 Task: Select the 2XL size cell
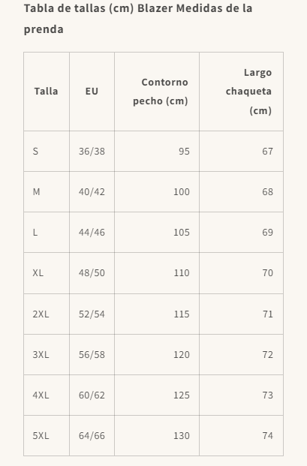[47, 314]
